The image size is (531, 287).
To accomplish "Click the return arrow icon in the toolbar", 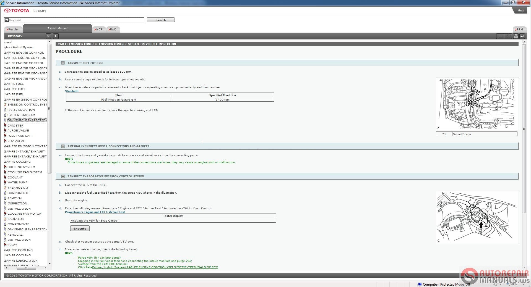I will click(x=522, y=36).
